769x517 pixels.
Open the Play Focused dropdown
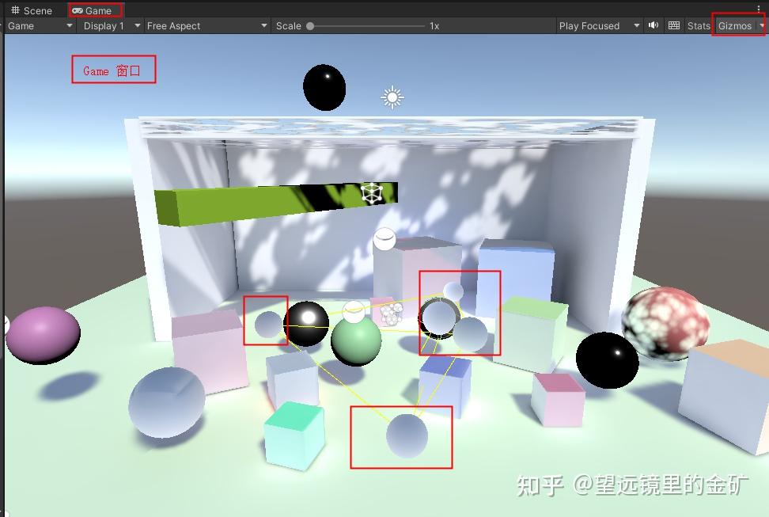tap(600, 26)
